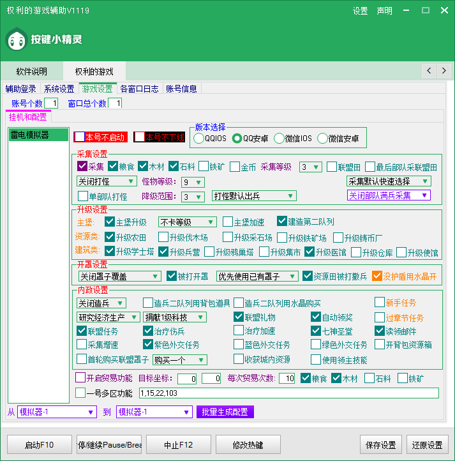Enable the 新手任务 checkbox
This screenshot has height=461, width=455.
[x=380, y=302]
